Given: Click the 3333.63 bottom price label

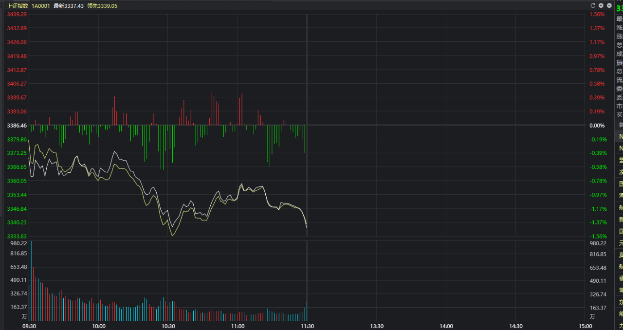Looking at the screenshot, I should tap(17, 236).
